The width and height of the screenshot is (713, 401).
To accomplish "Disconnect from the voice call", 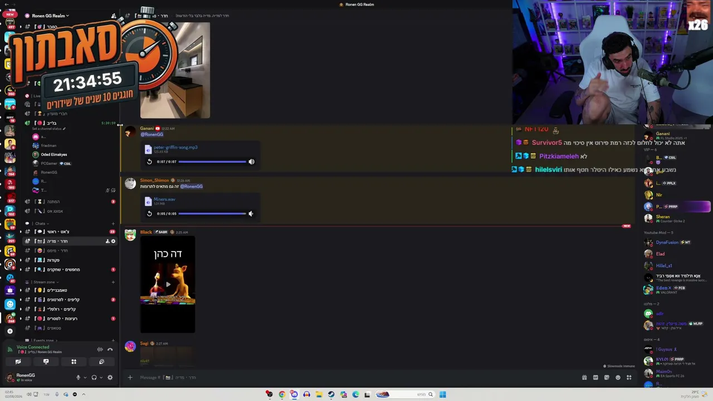I will pos(110,349).
